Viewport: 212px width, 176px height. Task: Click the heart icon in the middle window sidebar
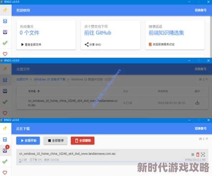point(5,113)
